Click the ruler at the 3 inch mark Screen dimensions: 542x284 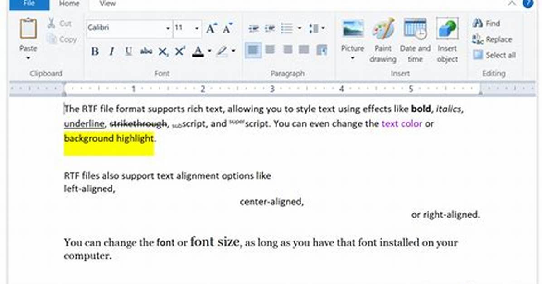272,89
